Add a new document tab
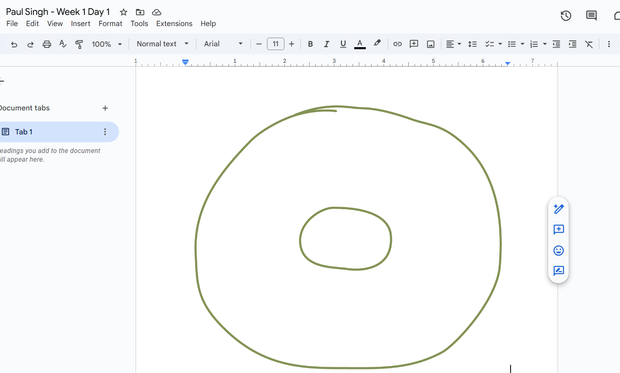 coord(105,108)
